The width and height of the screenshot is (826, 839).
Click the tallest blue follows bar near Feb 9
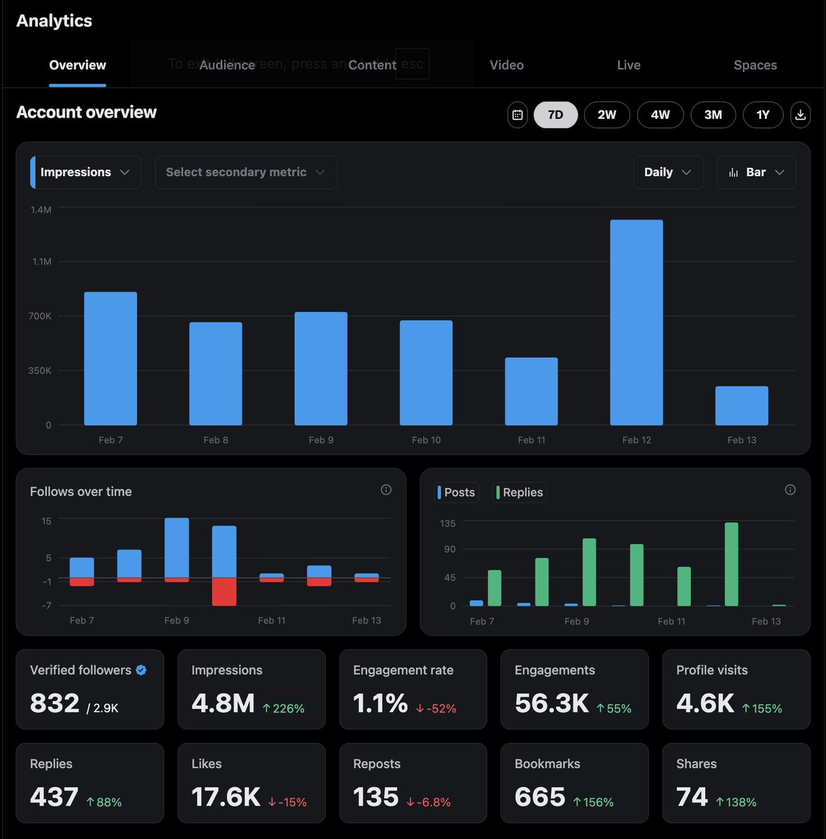(176, 547)
